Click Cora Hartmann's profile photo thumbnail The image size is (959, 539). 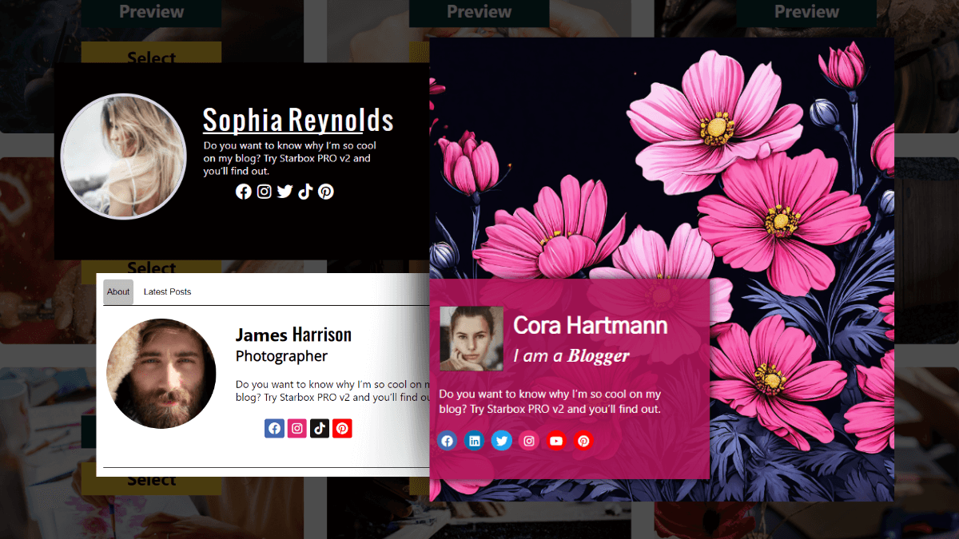(471, 339)
